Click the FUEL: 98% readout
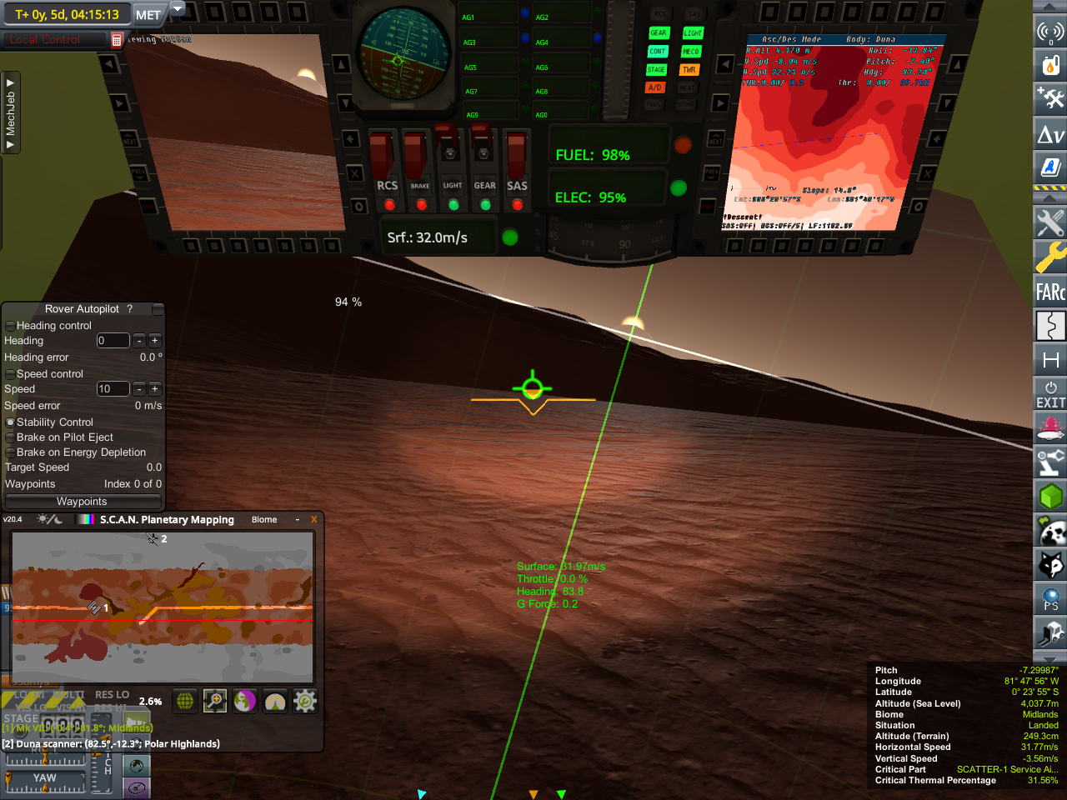The image size is (1067, 800). coord(593,155)
